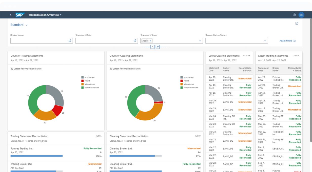Open the Standard variant dropdown
The image size is (312, 172).
click(x=27, y=25)
